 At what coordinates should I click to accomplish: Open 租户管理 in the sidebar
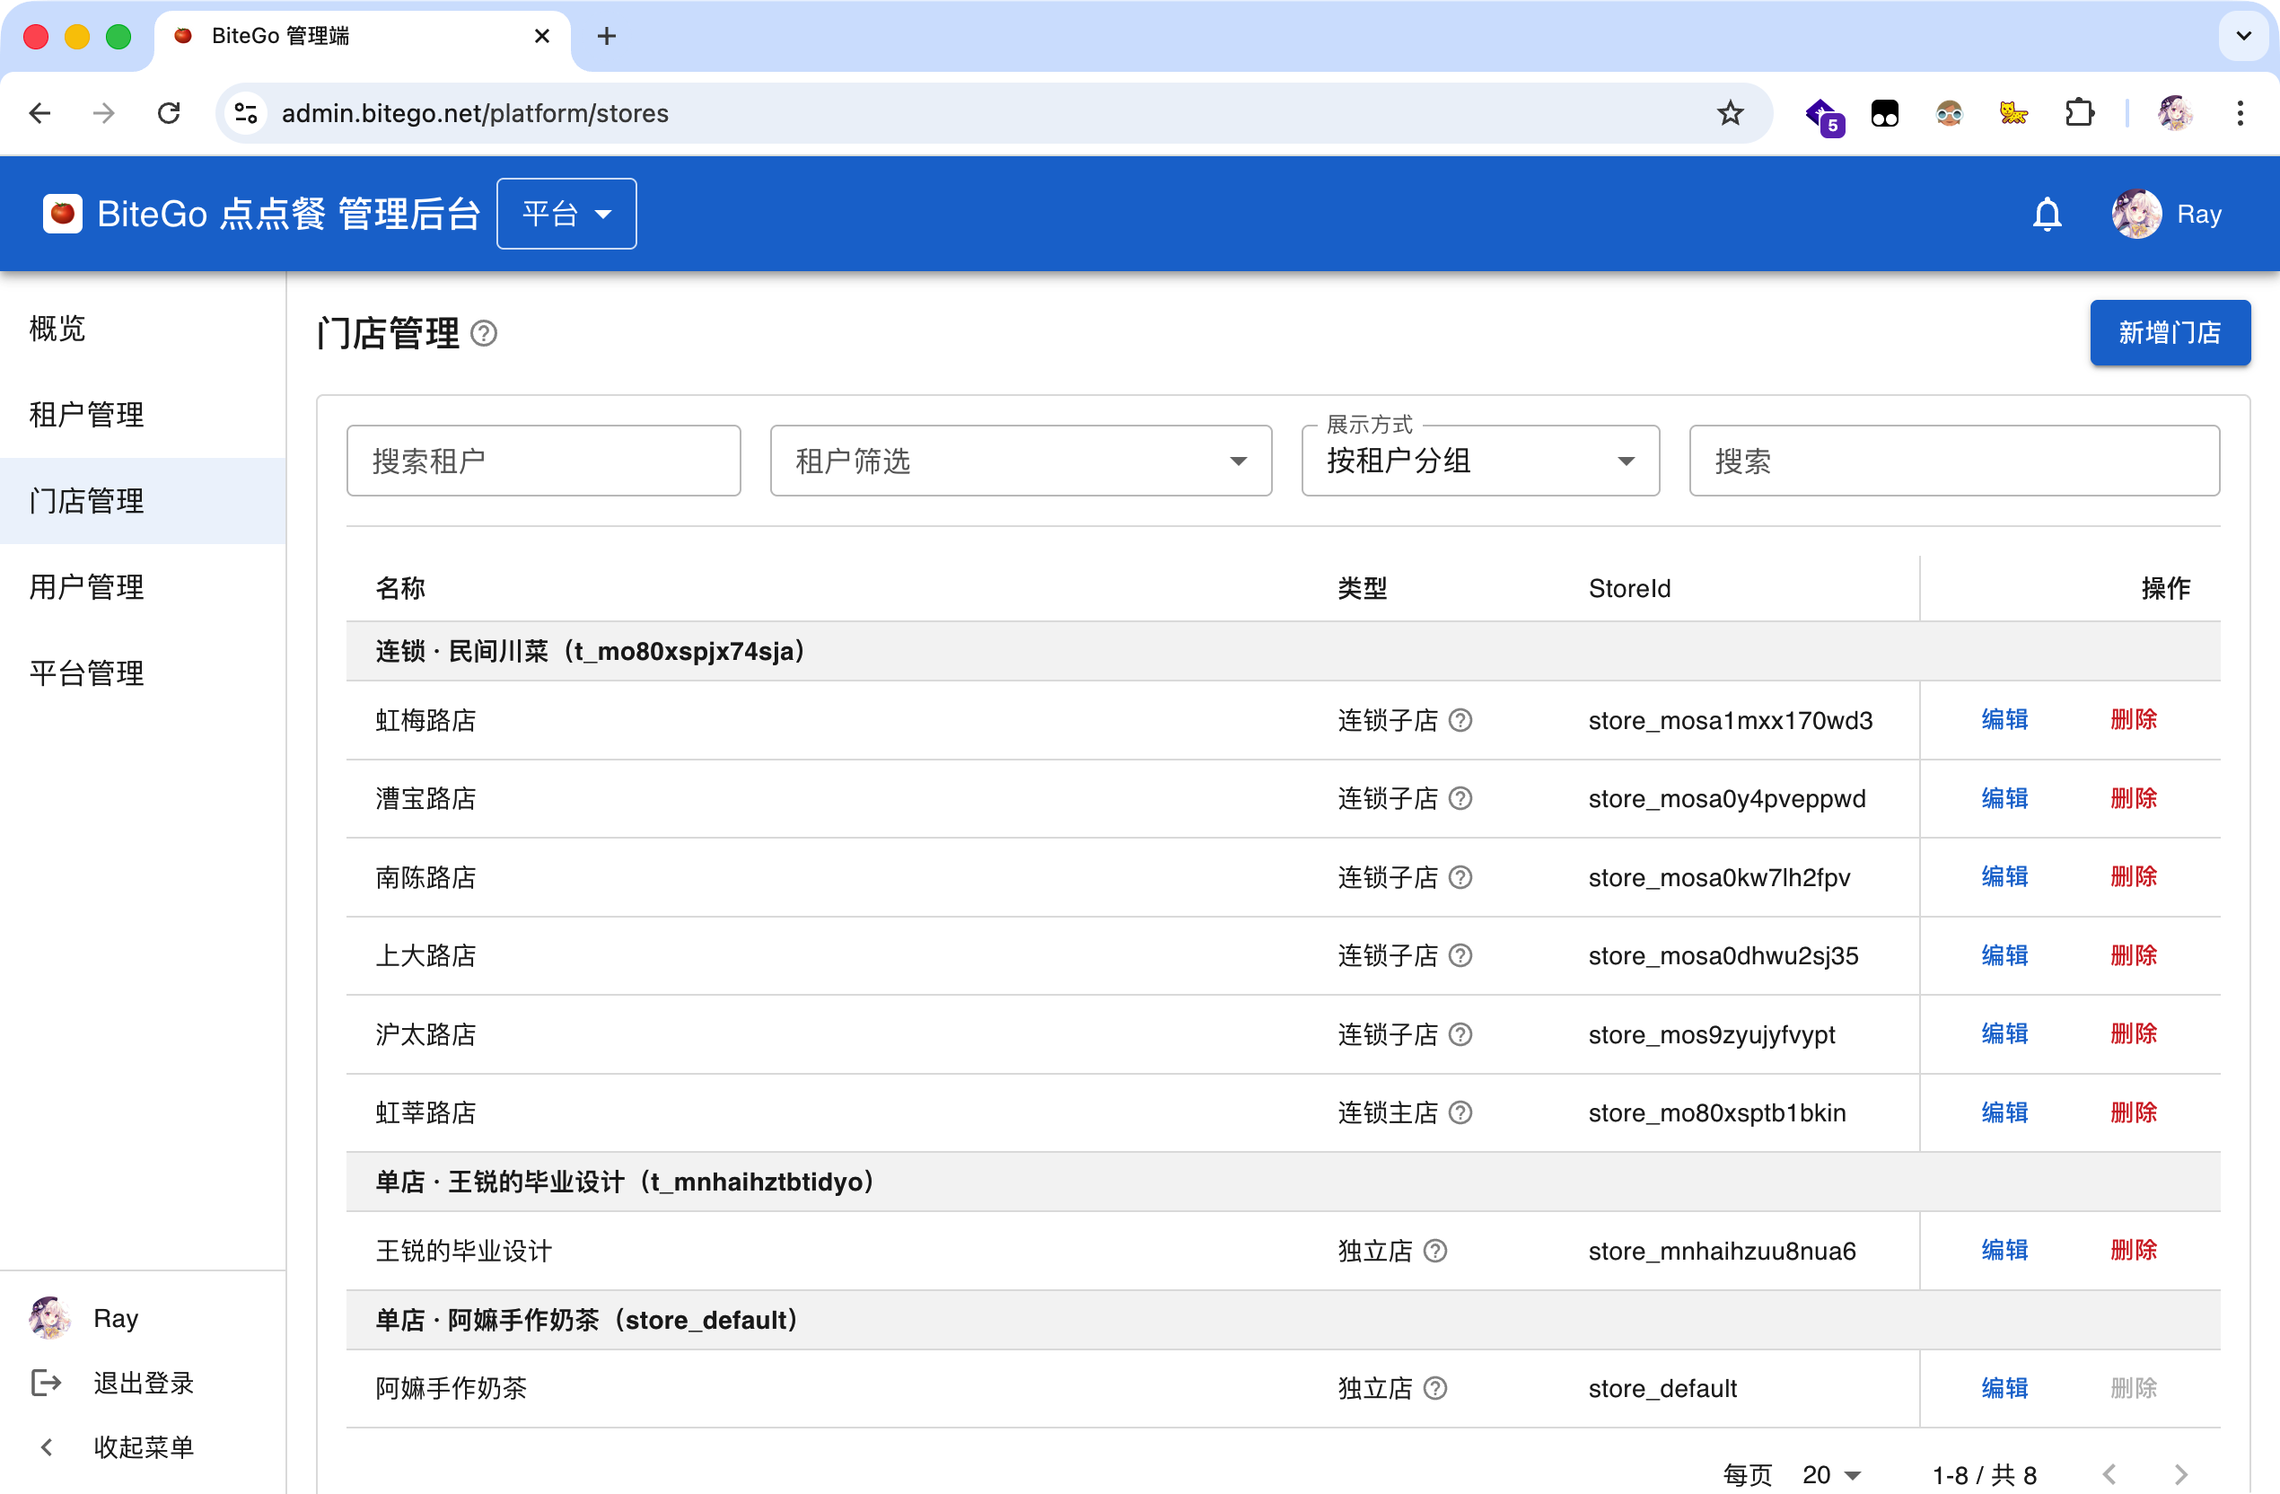point(143,415)
